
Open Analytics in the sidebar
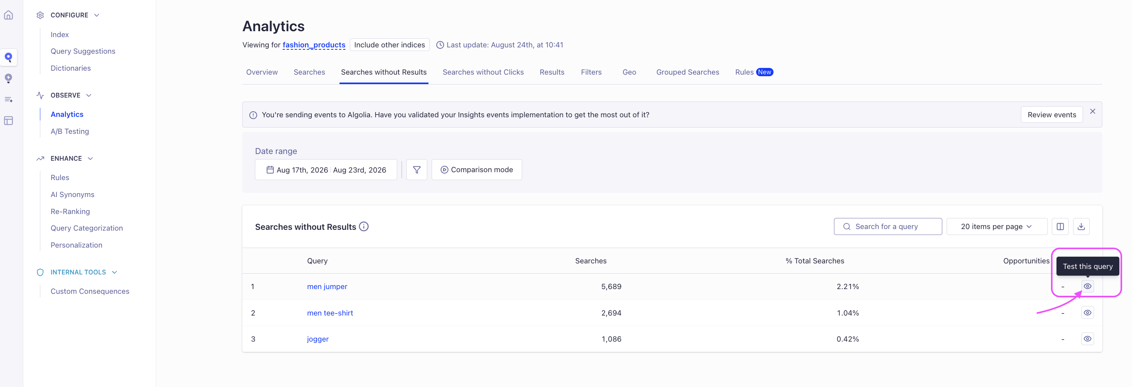click(67, 114)
